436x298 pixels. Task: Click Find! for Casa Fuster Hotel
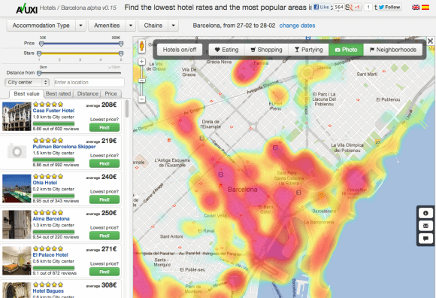pyautogui.click(x=104, y=127)
